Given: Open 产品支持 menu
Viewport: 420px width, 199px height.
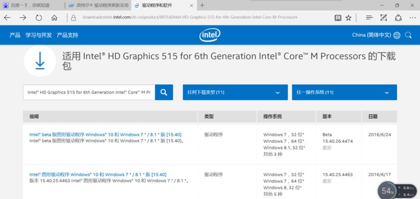Looking at the screenshot, I should [67, 35].
